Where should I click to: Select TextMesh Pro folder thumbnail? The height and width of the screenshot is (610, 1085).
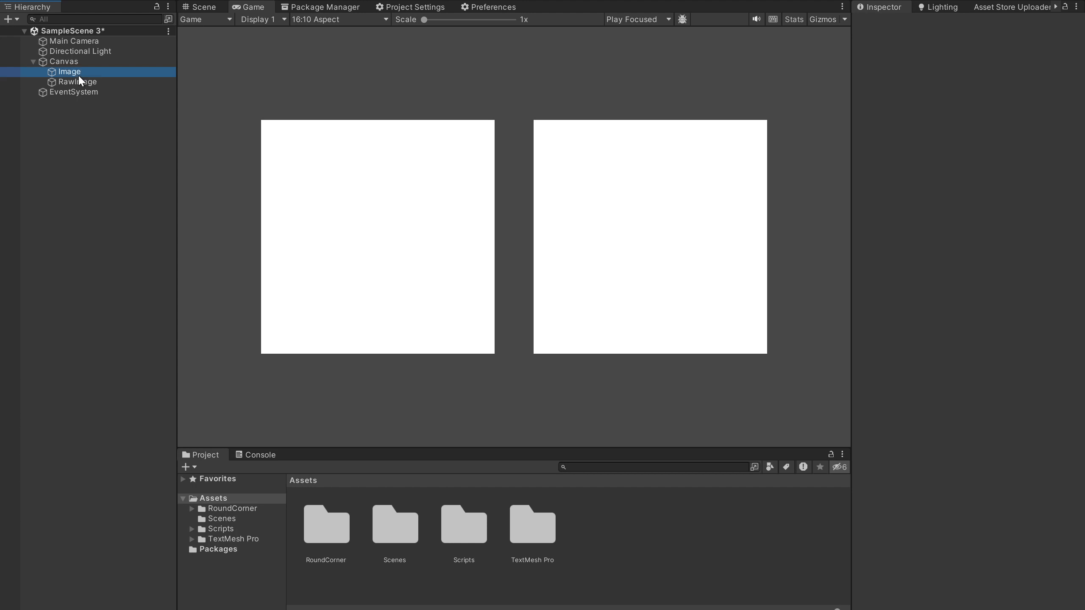pos(532,524)
